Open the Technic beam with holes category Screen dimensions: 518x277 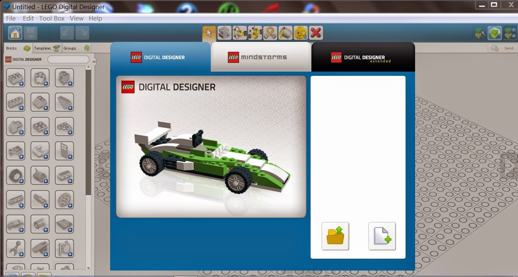(16, 200)
